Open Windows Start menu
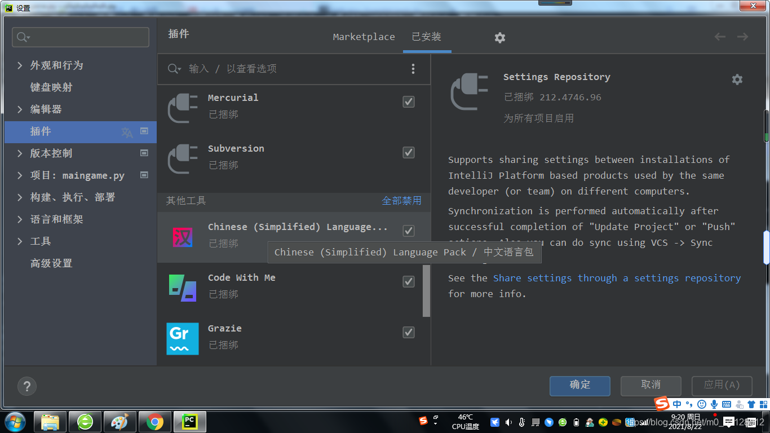This screenshot has width=770, height=433. [15, 422]
